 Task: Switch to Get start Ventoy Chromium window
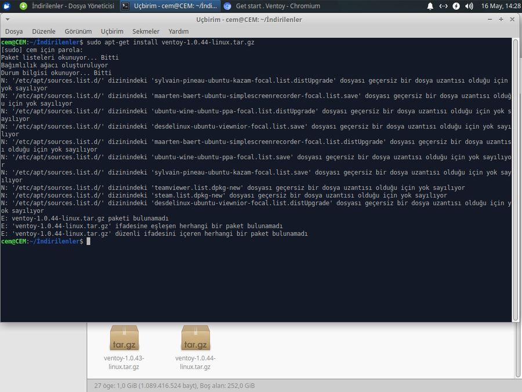(x=272, y=6)
